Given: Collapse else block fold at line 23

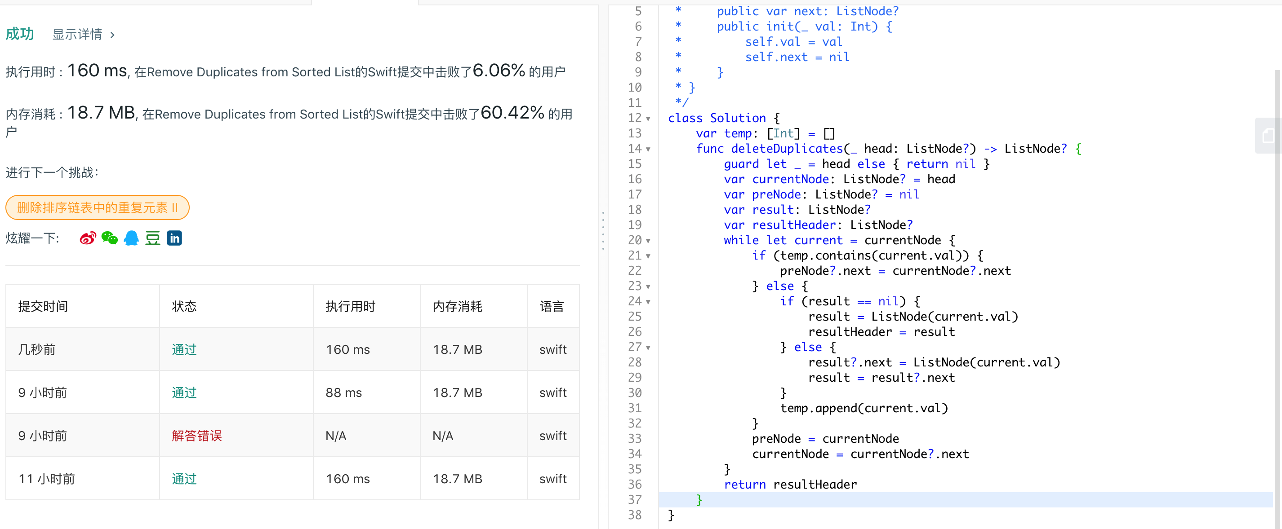Looking at the screenshot, I should click(648, 287).
